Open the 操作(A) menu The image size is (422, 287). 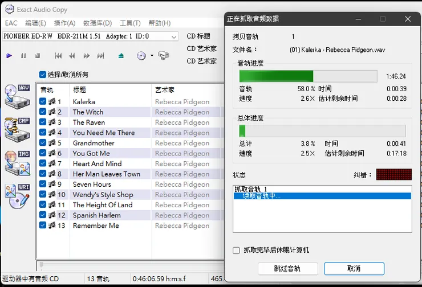point(64,23)
